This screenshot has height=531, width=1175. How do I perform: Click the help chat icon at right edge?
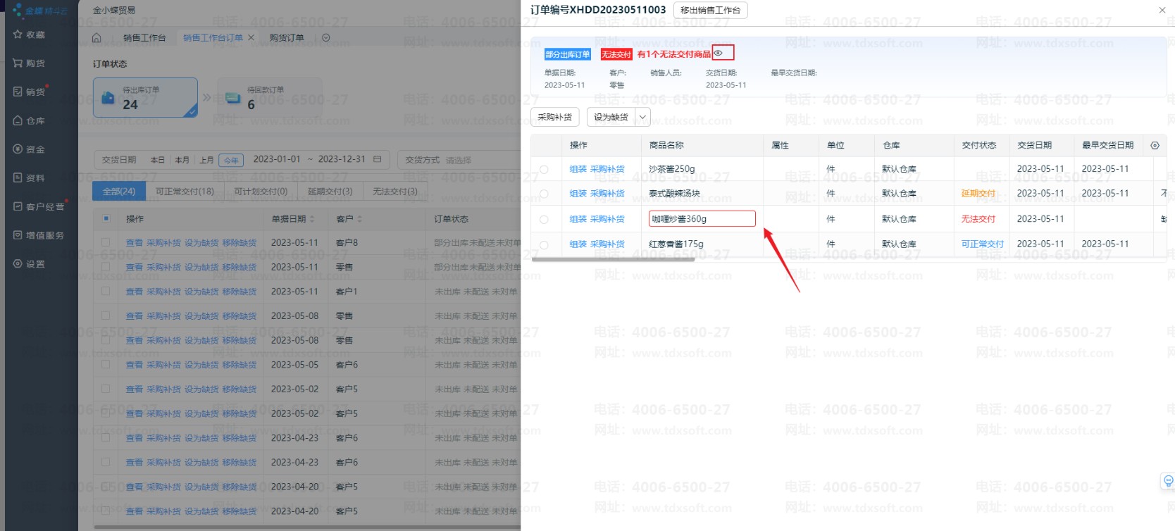pos(1168,481)
